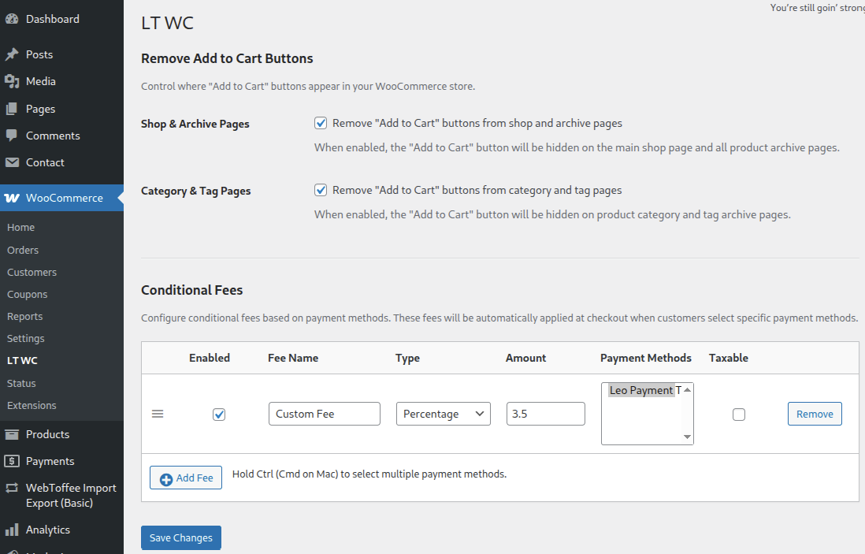
Task: Click the Analytics bar chart icon
Action: (x=13, y=529)
